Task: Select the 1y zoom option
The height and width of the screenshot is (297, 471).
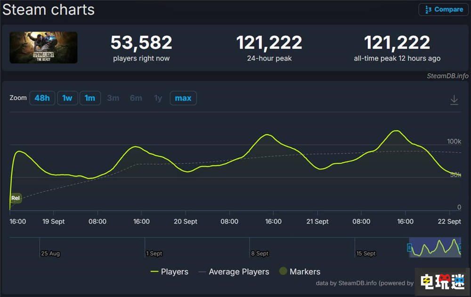Action: click(158, 98)
